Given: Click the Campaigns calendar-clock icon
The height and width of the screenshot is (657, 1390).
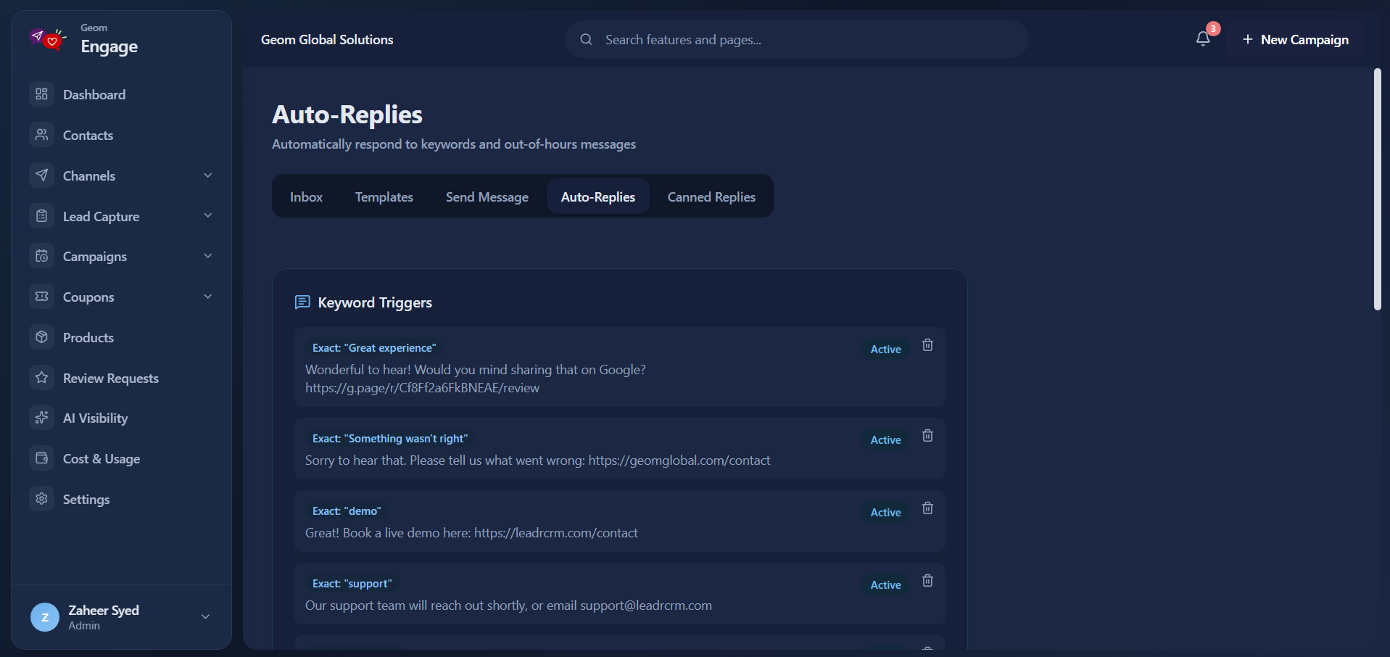Looking at the screenshot, I should [x=42, y=256].
